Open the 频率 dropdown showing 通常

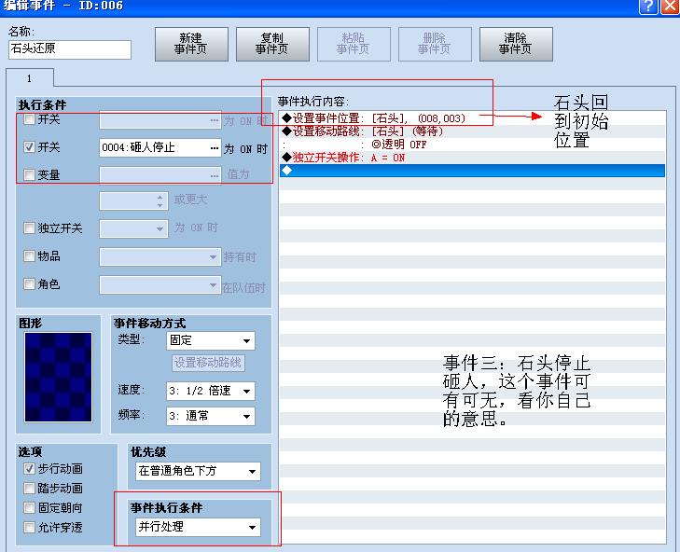210,416
